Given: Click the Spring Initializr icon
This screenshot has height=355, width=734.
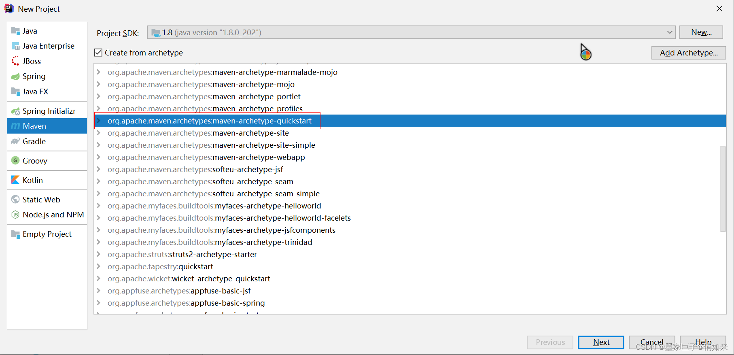Looking at the screenshot, I should 15,111.
